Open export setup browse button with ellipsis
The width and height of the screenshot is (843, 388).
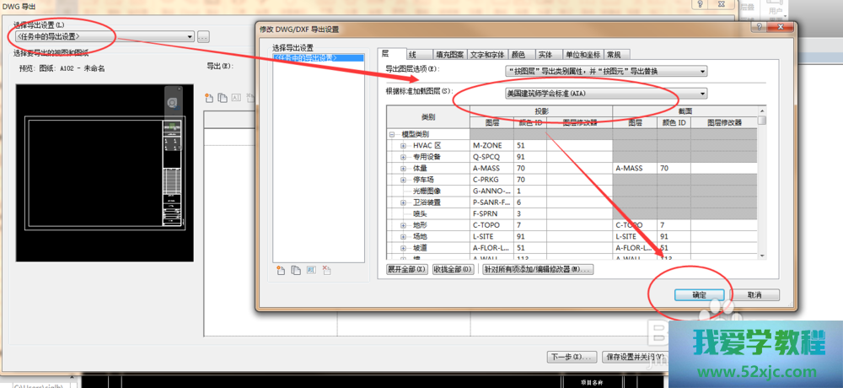point(203,37)
